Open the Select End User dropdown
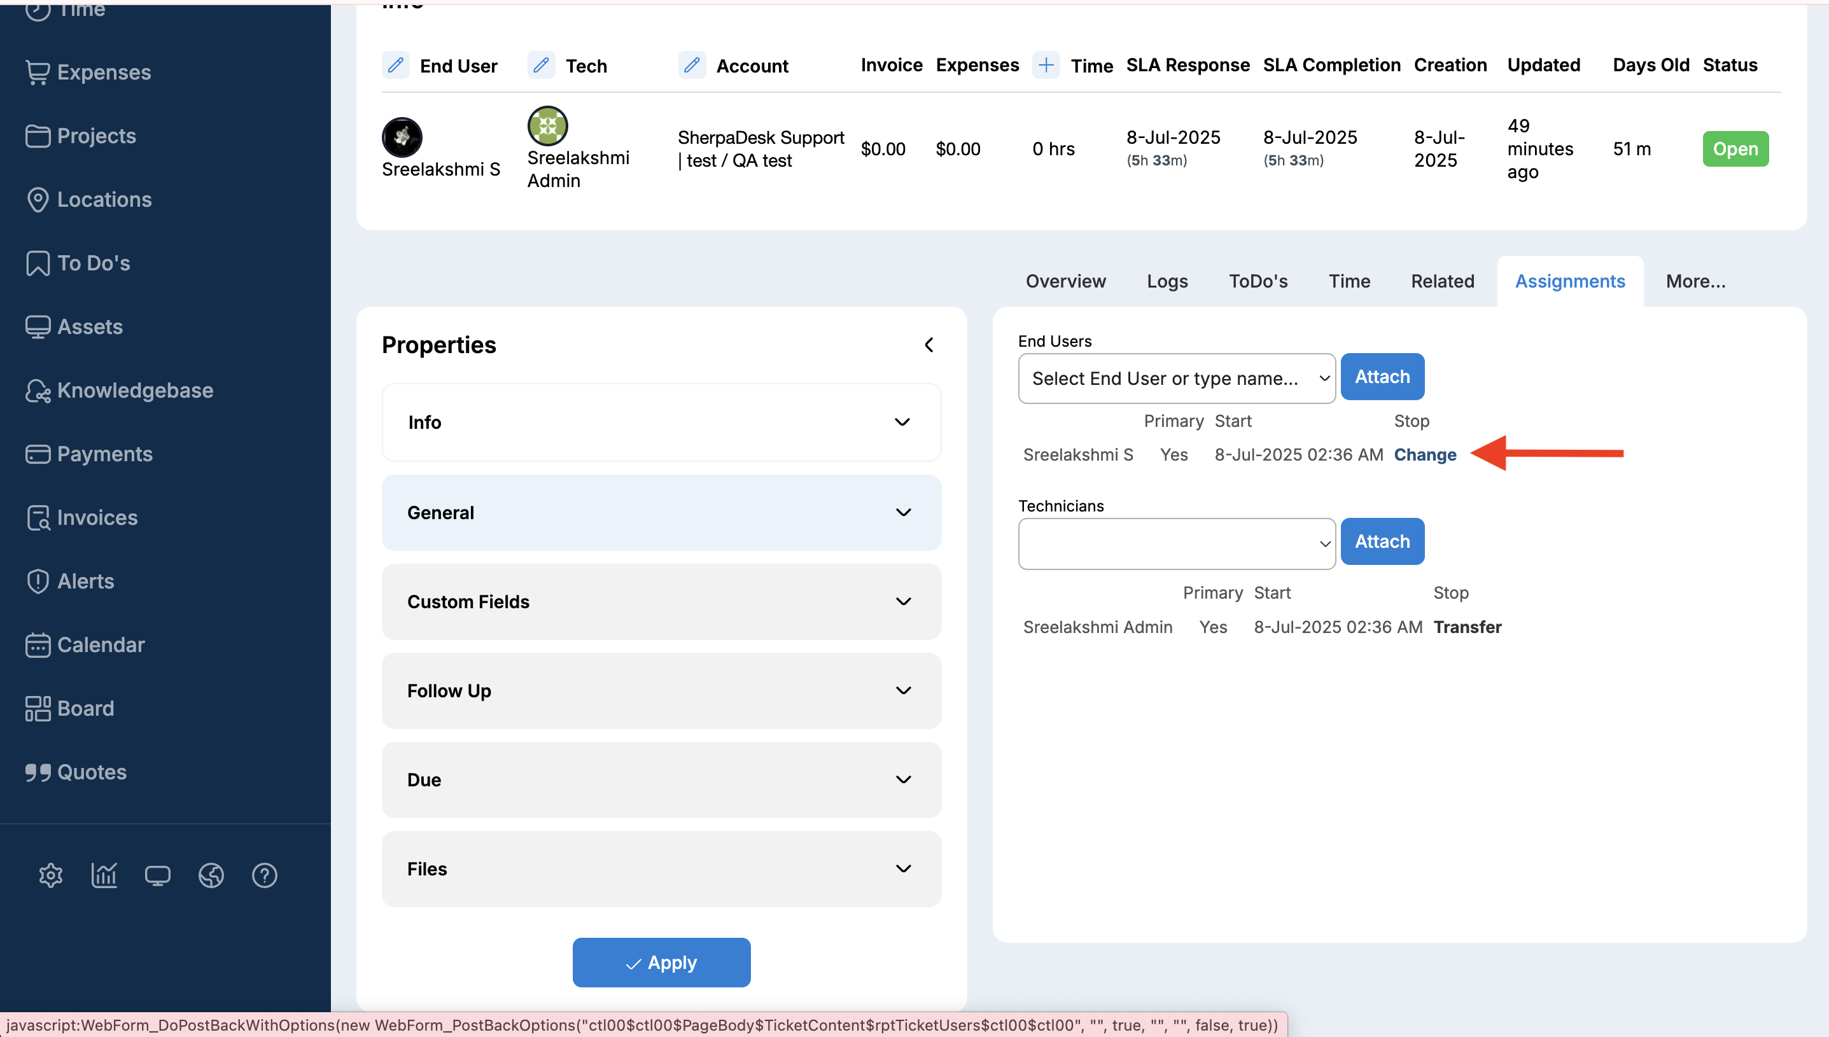This screenshot has height=1037, width=1829. click(x=1177, y=378)
